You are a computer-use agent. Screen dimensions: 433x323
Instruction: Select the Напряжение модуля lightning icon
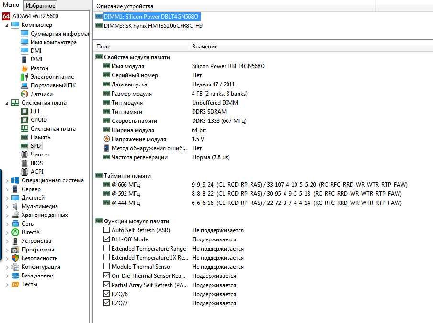(107, 139)
